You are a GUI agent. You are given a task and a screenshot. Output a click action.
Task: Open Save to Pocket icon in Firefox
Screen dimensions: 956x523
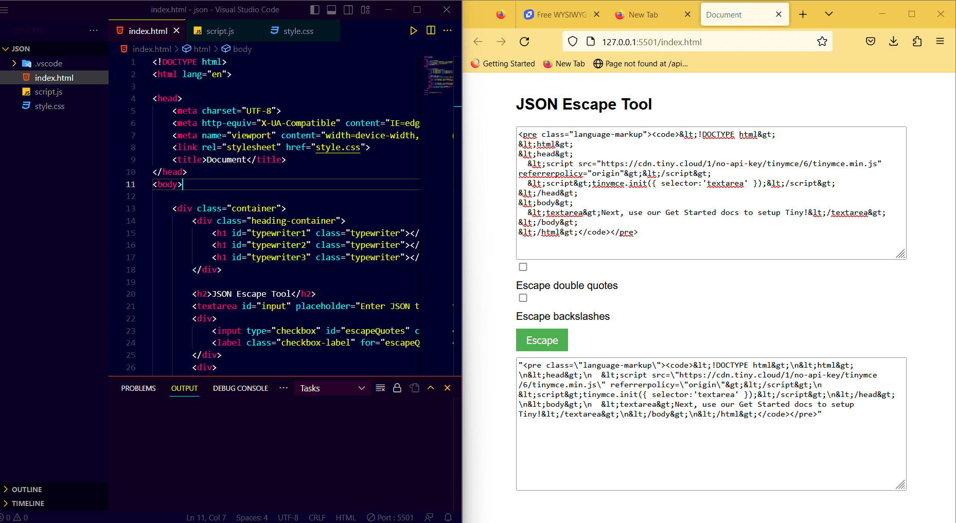click(871, 42)
